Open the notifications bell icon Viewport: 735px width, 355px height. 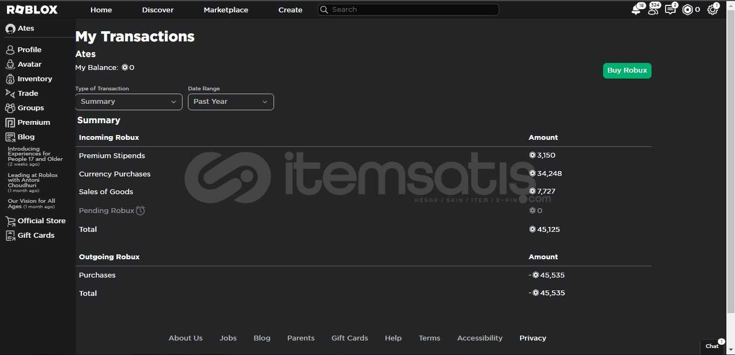636,10
